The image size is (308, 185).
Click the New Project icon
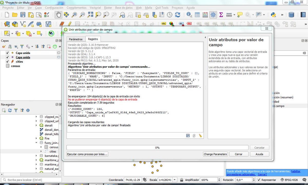(x=7, y=15)
